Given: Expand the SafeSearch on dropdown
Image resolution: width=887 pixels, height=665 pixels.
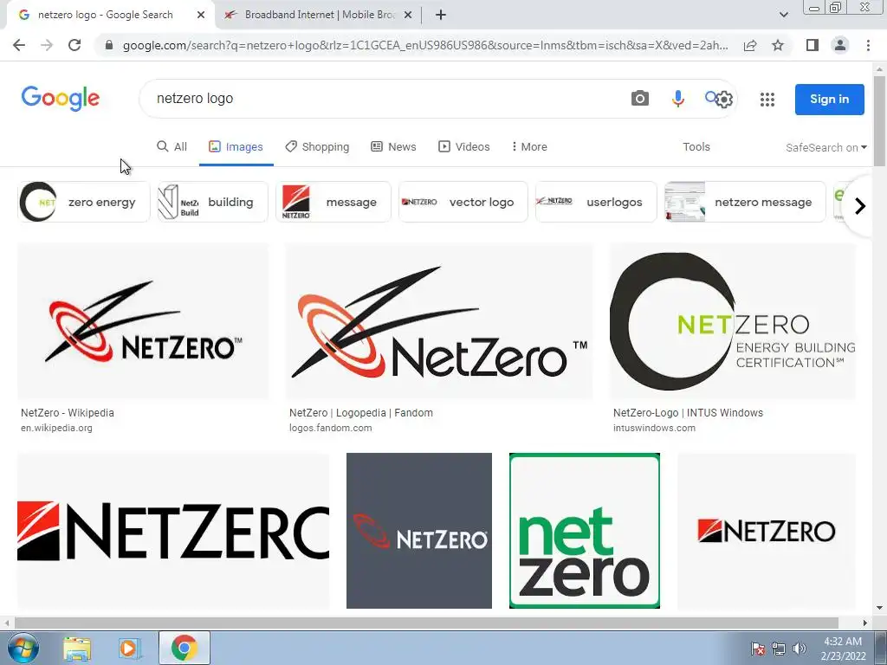Looking at the screenshot, I should point(825,147).
